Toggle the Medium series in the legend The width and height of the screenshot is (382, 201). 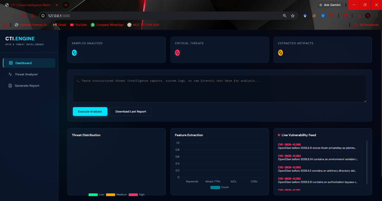(116, 195)
